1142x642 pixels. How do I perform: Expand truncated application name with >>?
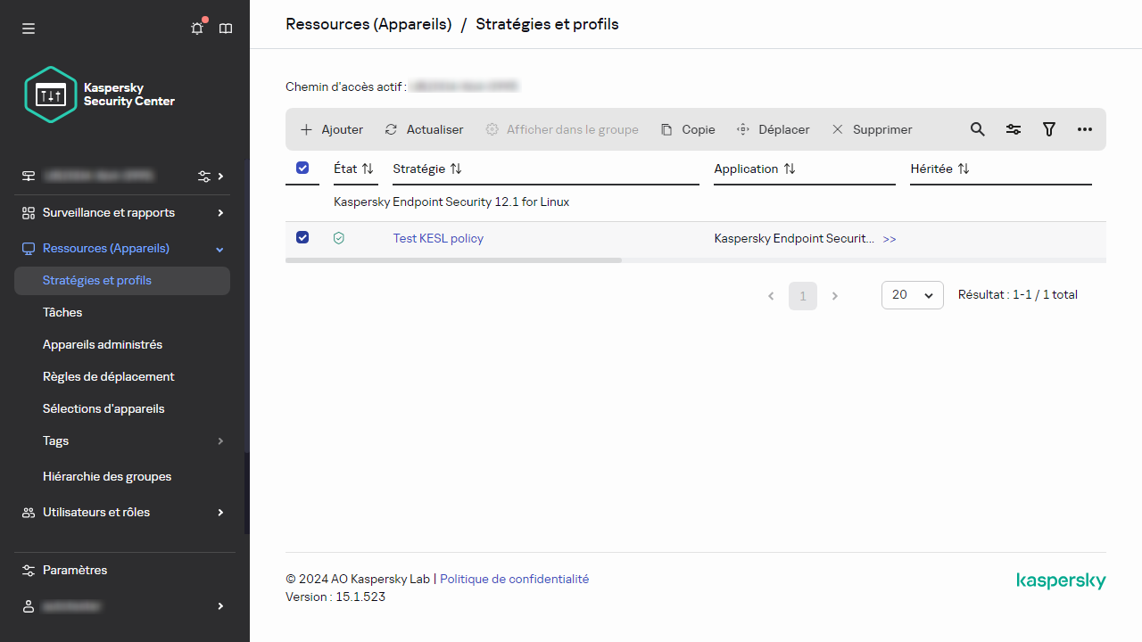tap(890, 239)
